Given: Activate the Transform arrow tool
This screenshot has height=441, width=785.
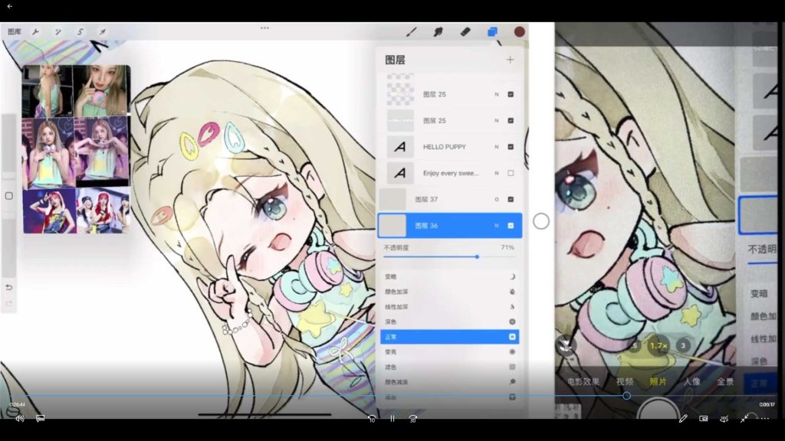Looking at the screenshot, I should 103,32.
